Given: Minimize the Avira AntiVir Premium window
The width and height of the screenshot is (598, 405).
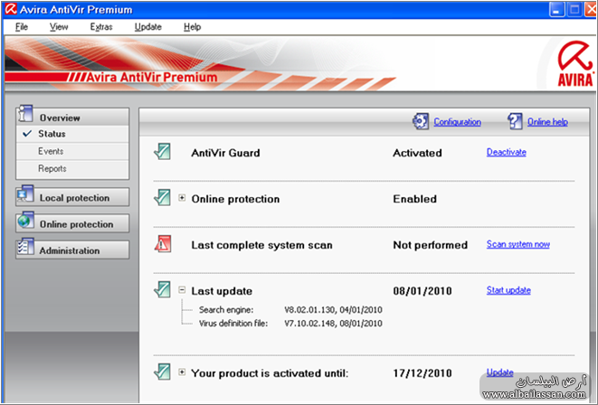Looking at the screenshot, I should (556, 9).
